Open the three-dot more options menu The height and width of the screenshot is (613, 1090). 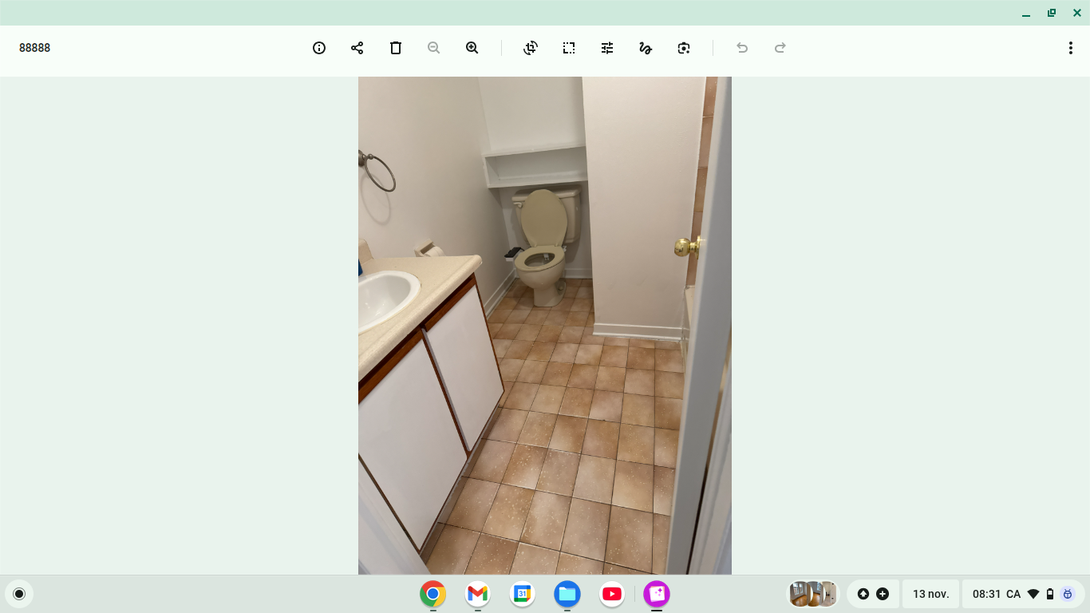tap(1070, 48)
